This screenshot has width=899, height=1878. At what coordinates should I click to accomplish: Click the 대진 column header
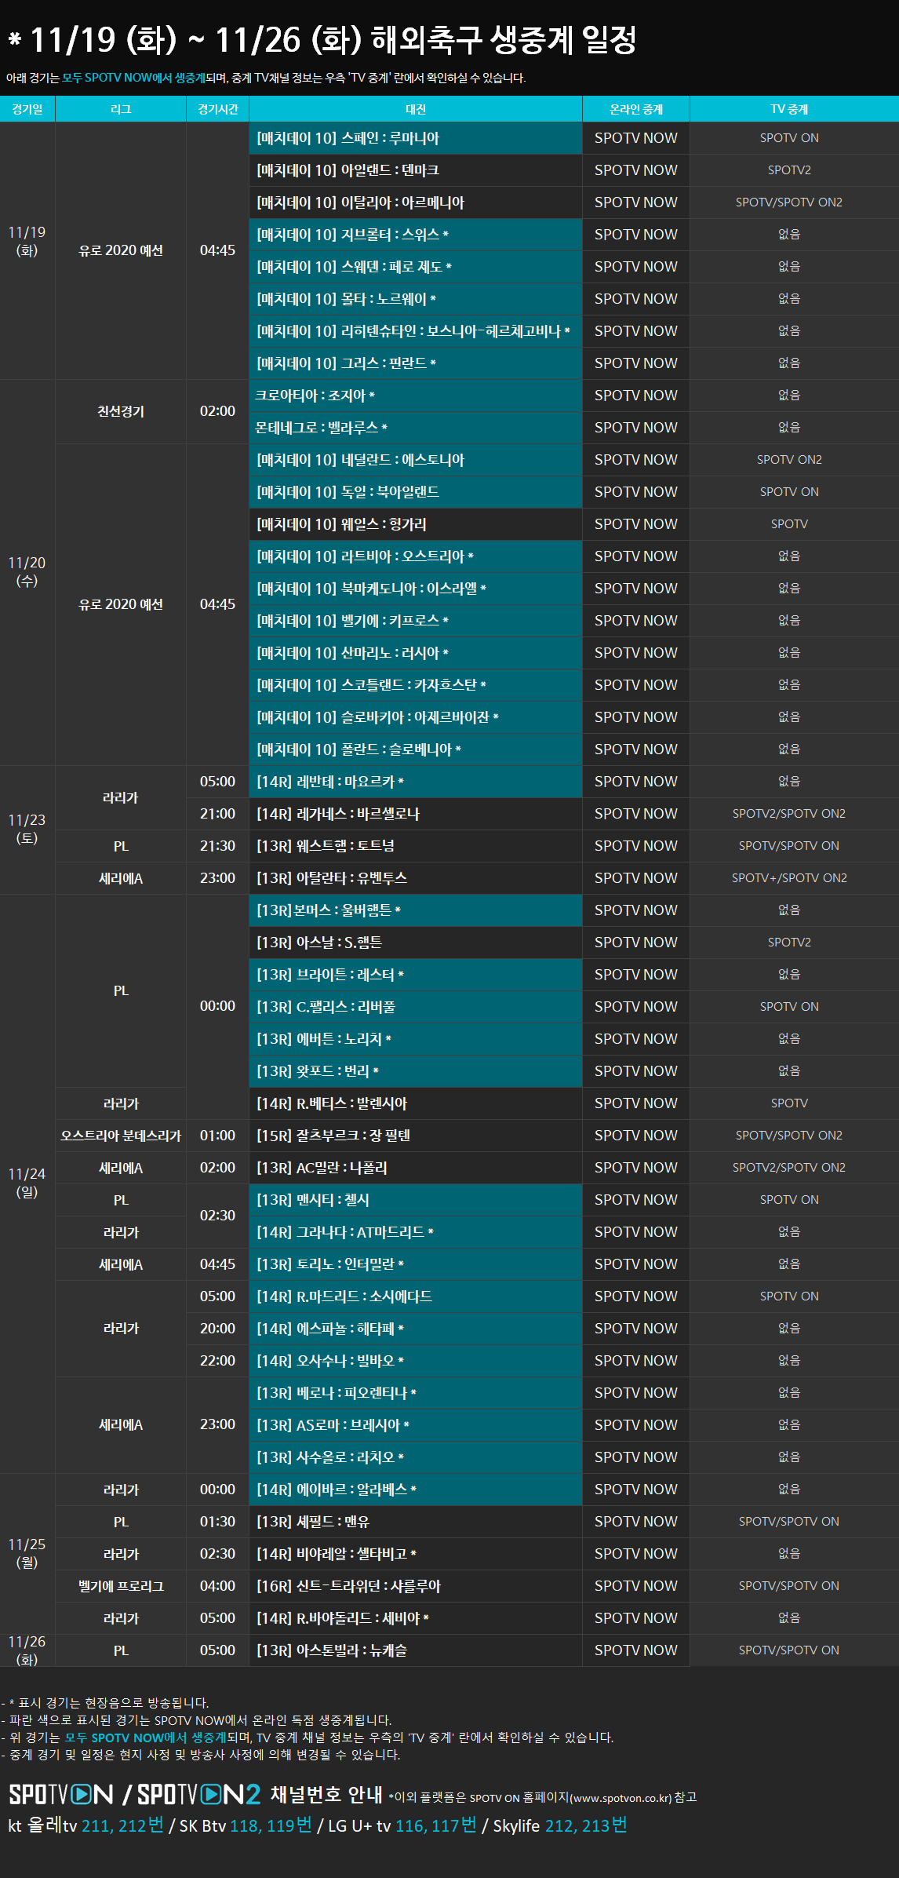[416, 109]
